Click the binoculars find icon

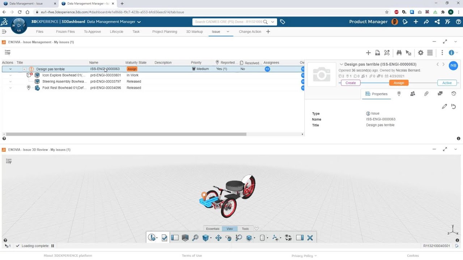point(399,53)
